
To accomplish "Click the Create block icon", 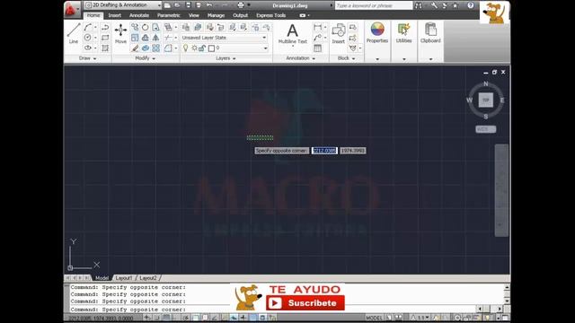I will point(353,28).
